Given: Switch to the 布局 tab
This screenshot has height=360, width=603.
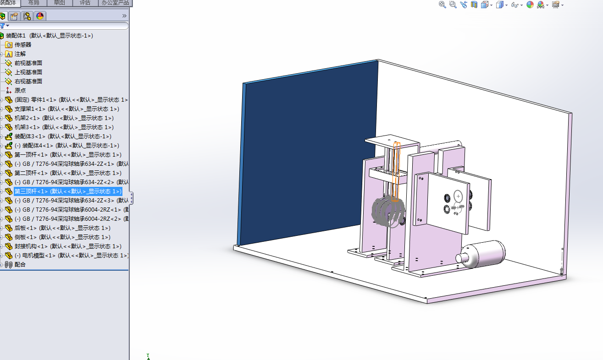Looking at the screenshot, I should click(33, 3).
